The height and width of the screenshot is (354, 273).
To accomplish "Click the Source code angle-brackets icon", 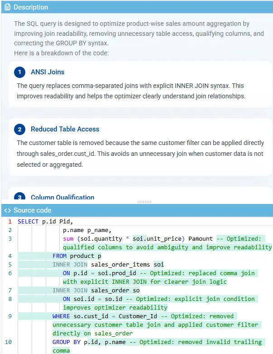I will 7,210.
